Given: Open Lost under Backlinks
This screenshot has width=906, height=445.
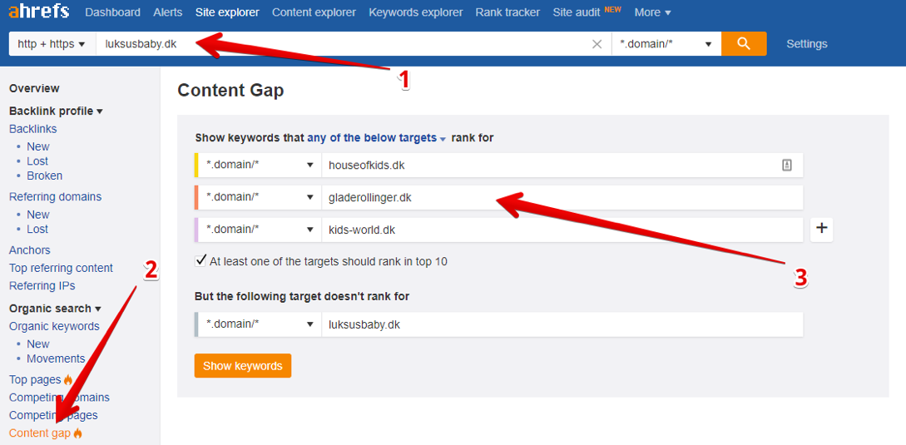Looking at the screenshot, I should point(37,161).
